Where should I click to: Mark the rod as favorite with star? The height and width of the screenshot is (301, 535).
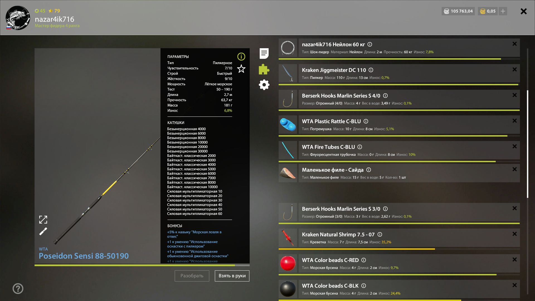point(241,69)
